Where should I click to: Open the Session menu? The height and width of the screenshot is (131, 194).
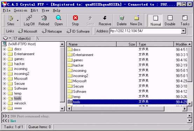pyautogui.click(x=21, y=11)
